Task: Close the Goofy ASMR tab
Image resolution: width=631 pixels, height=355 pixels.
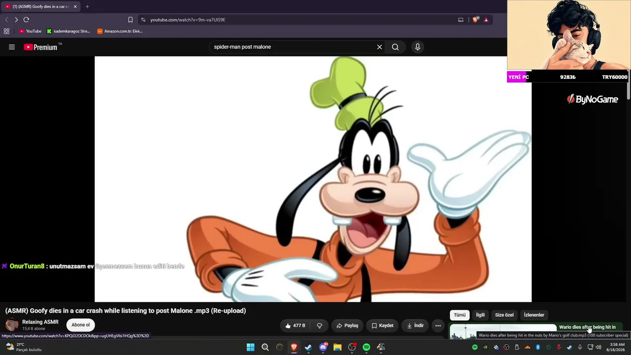Action: [75, 6]
